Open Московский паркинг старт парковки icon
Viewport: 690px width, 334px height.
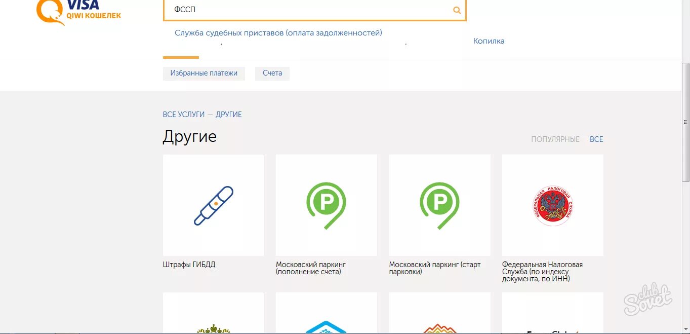(440, 205)
